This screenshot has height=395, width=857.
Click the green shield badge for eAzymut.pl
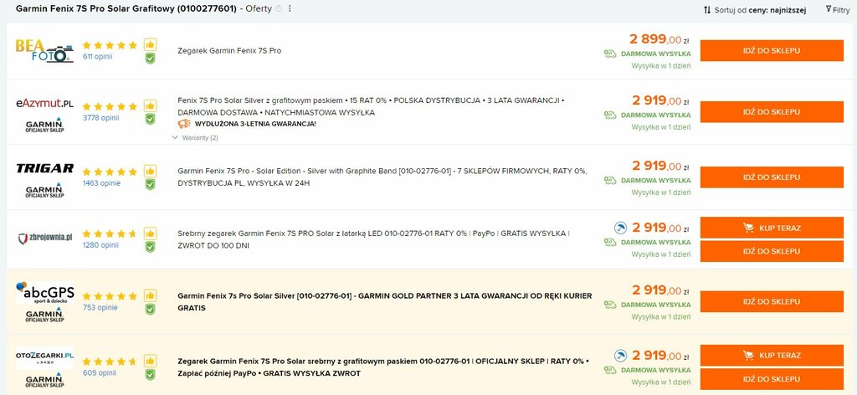pos(150,119)
